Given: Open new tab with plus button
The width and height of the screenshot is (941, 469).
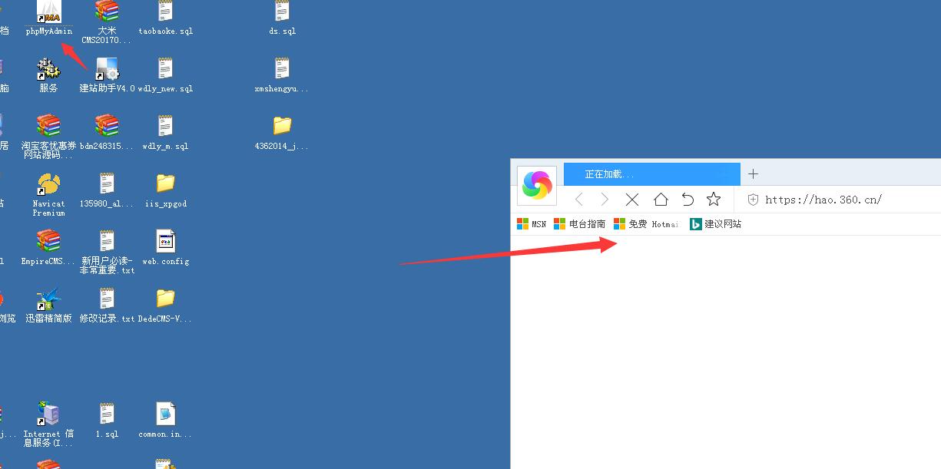Looking at the screenshot, I should pos(753,174).
